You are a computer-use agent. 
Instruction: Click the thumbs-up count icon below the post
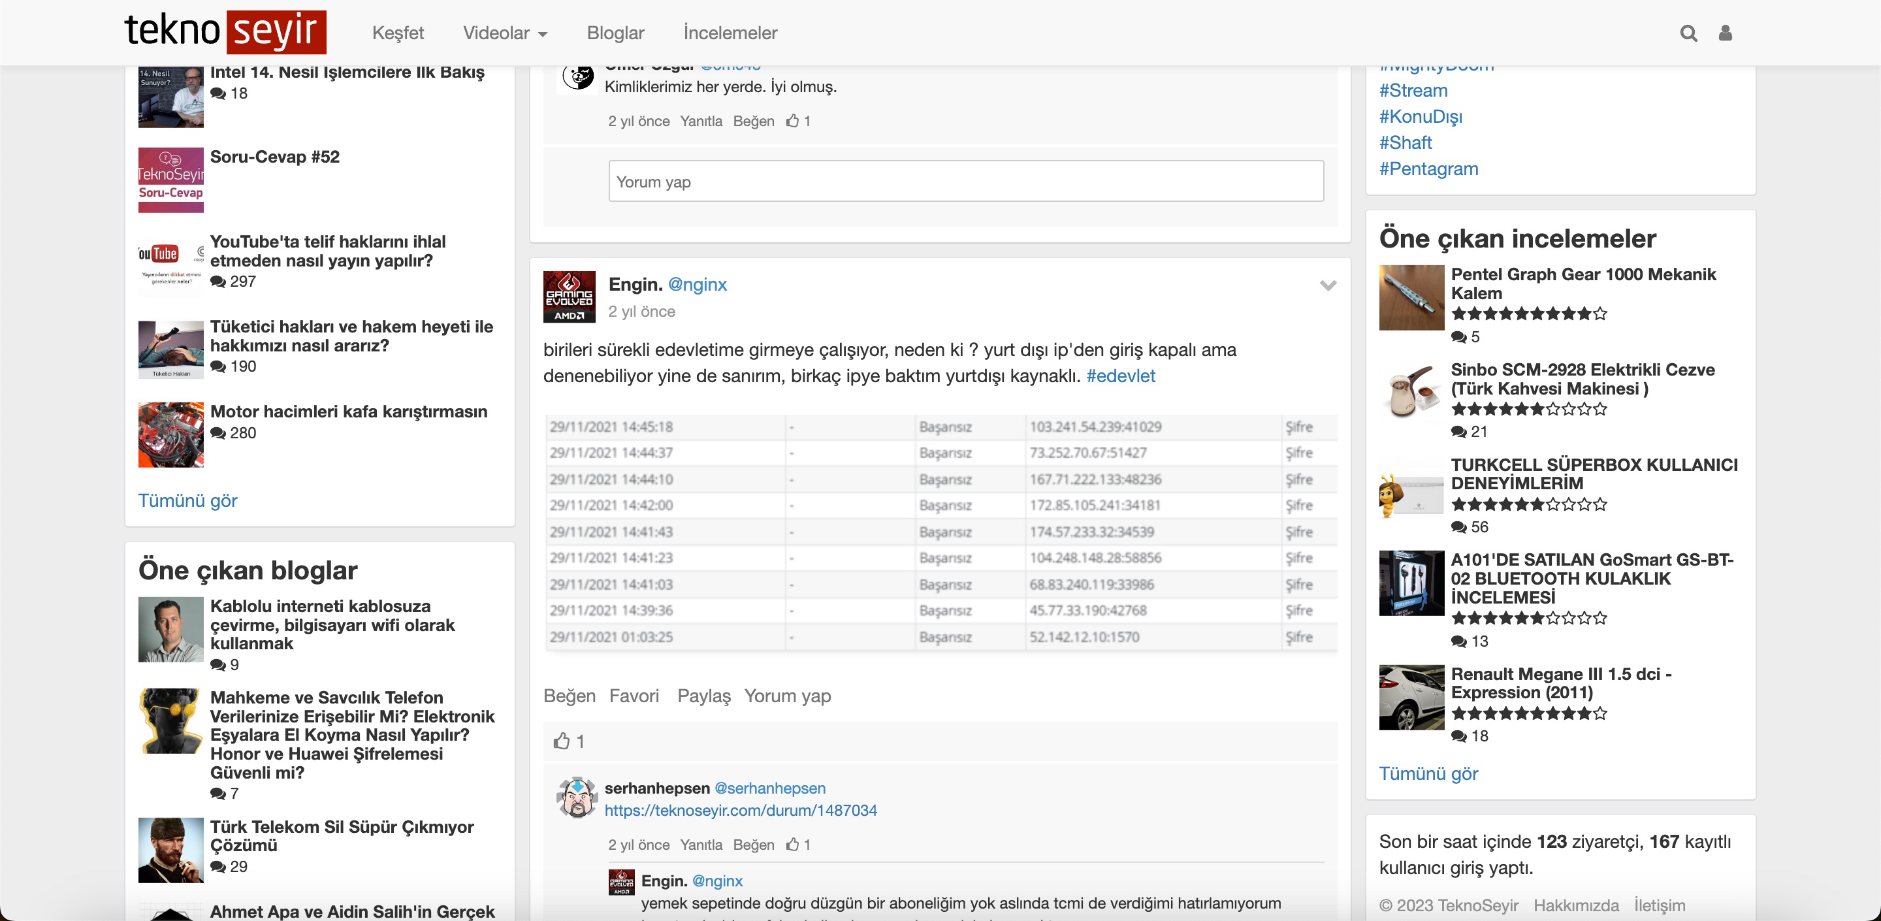click(562, 741)
